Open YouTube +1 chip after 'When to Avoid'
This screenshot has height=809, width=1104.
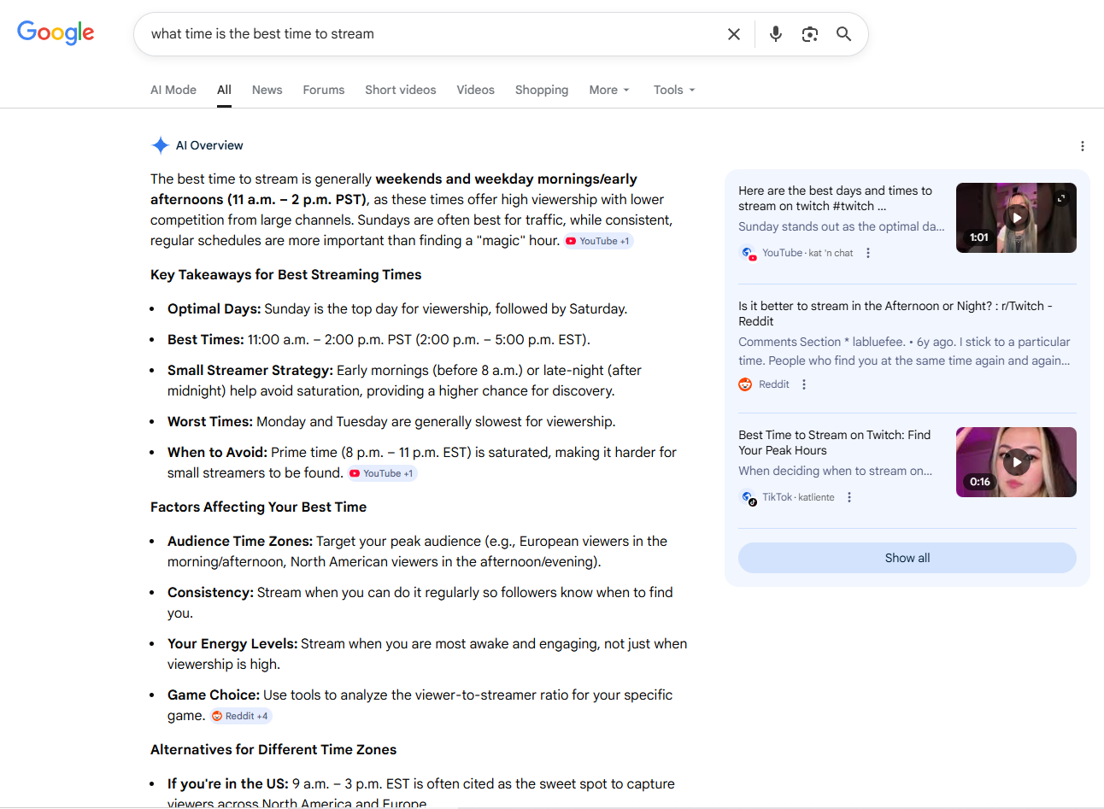coord(383,473)
